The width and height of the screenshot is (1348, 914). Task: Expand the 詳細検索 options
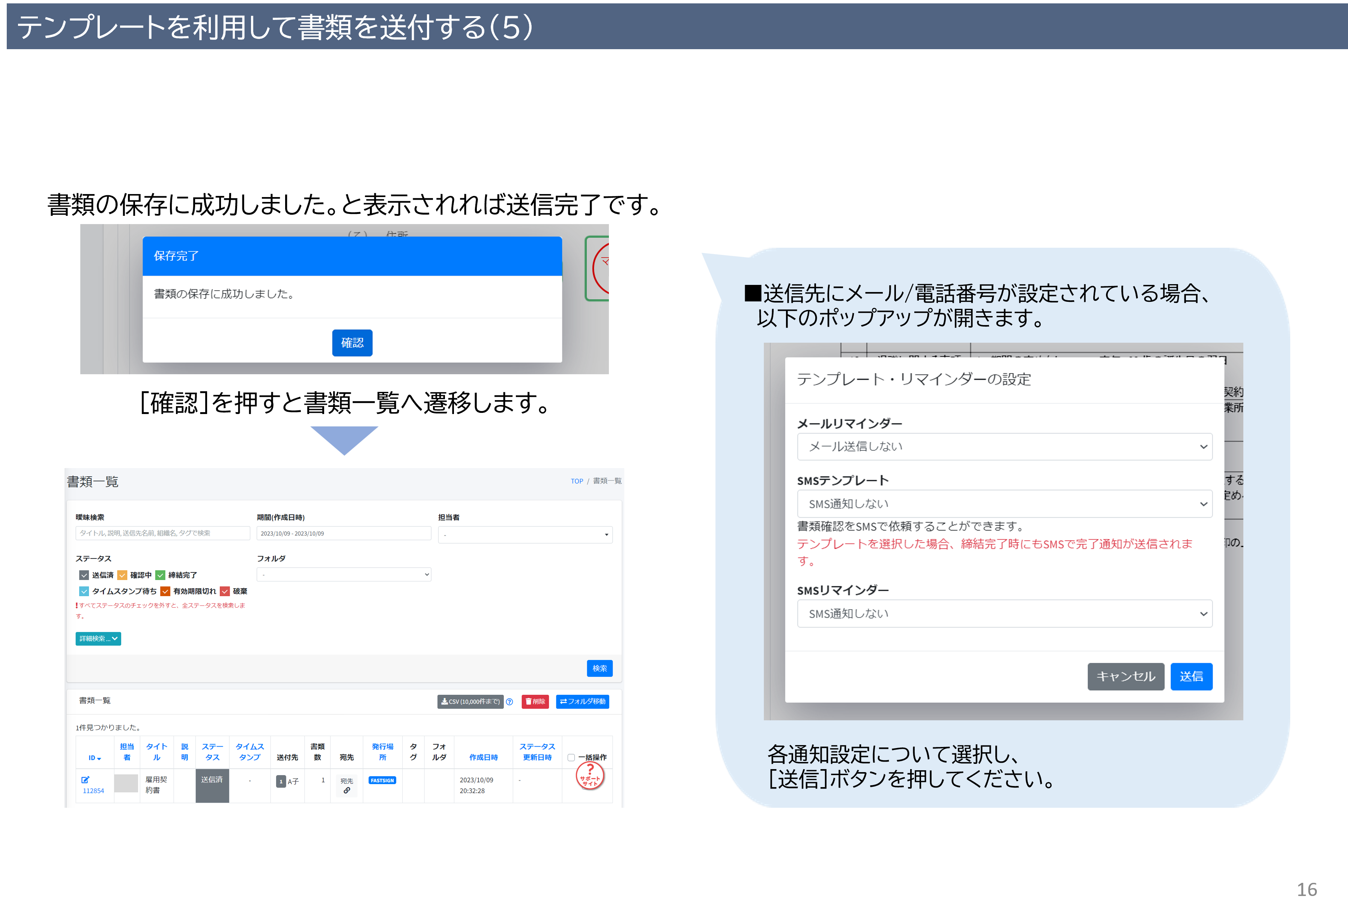coord(98,638)
